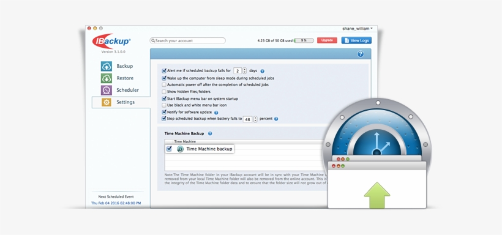Click the Time Machine column header
The height and width of the screenshot is (235, 502).
pos(185,141)
